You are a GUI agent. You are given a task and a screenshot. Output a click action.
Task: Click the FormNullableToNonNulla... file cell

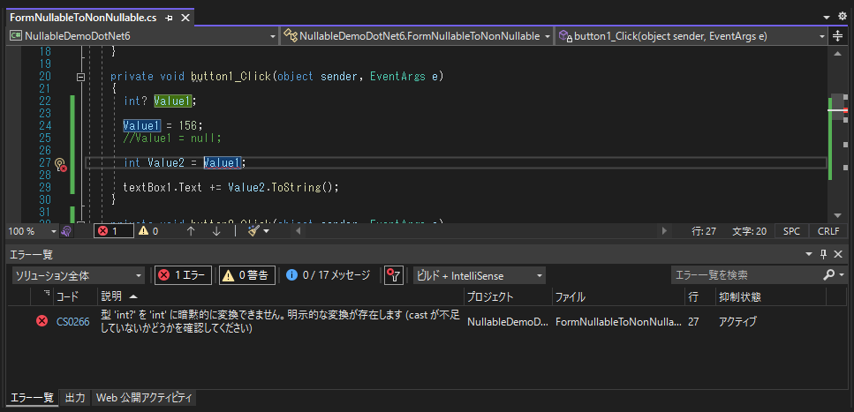coord(618,322)
